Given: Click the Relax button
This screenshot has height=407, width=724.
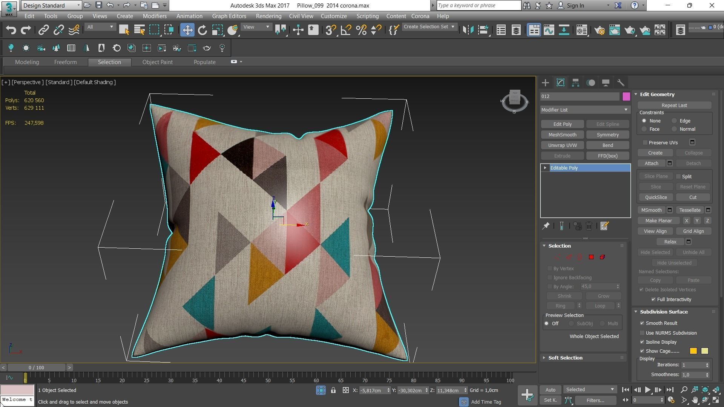Looking at the screenshot, I should (670, 242).
